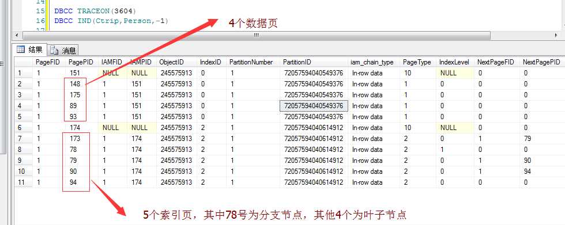Select the NextPageFID column header
565x225 pixels.
[497, 62]
